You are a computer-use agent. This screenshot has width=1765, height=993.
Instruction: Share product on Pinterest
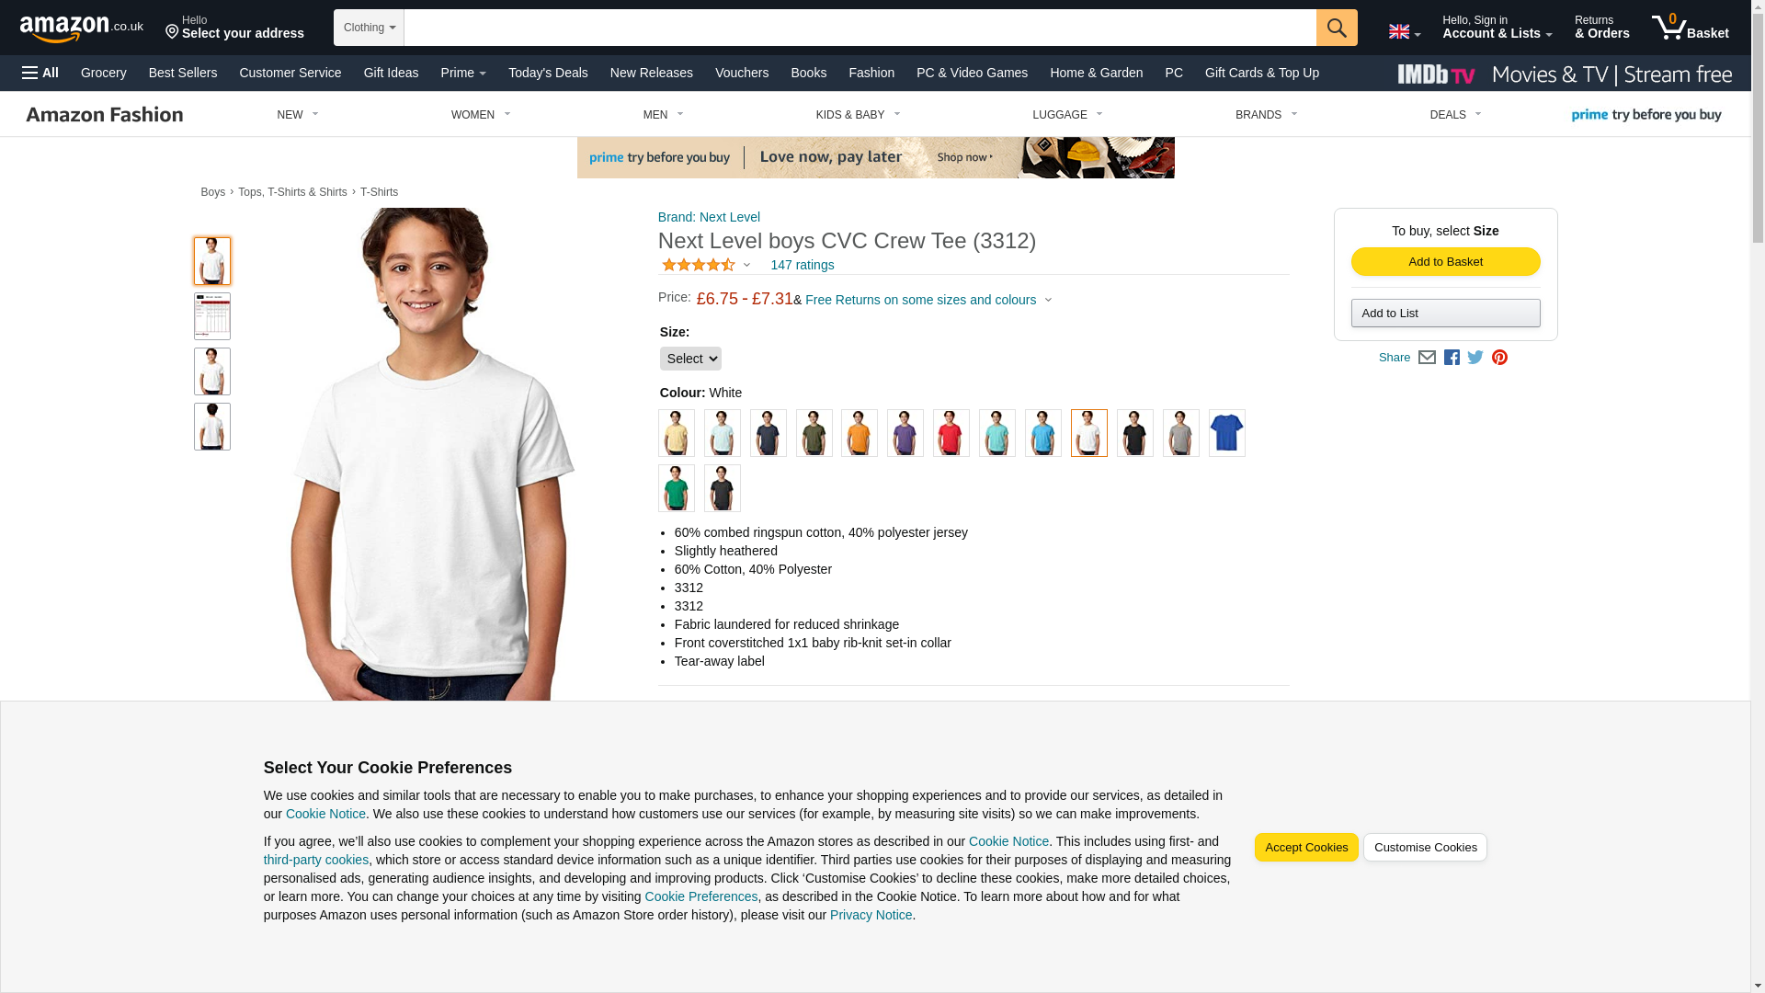coord(1499,358)
